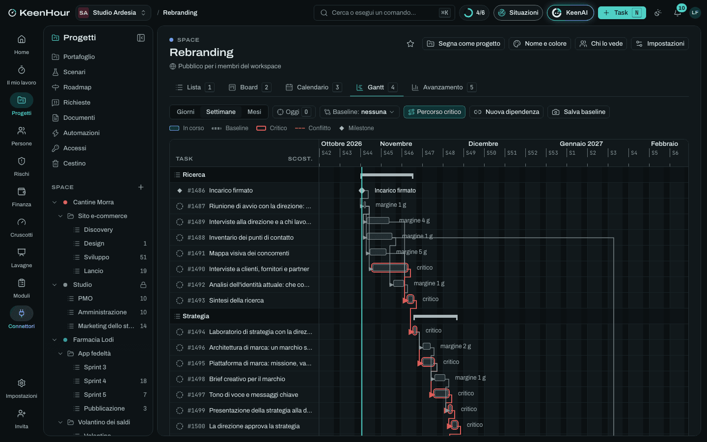Open Cruscotti dashboards
The width and height of the screenshot is (707, 442).
pyautogui.click(x=22, y=227)
